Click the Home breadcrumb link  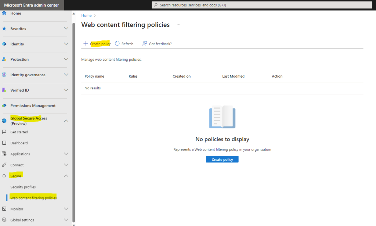86,15
